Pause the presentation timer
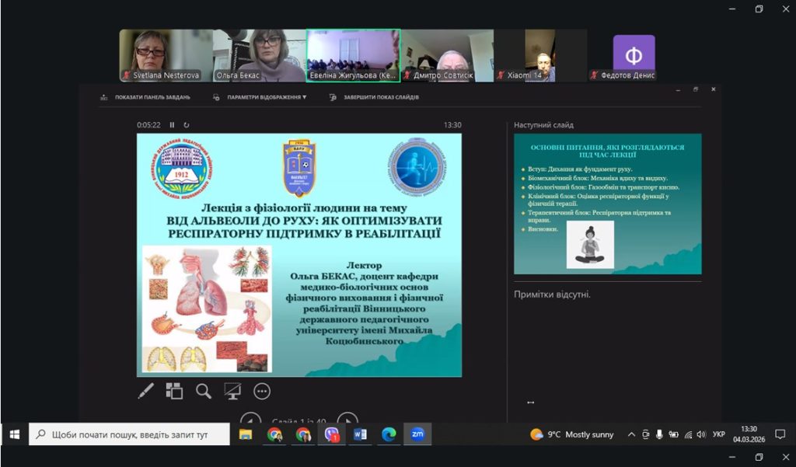Image resolution: width=796 pixels, height=467 pixels. 173,125
